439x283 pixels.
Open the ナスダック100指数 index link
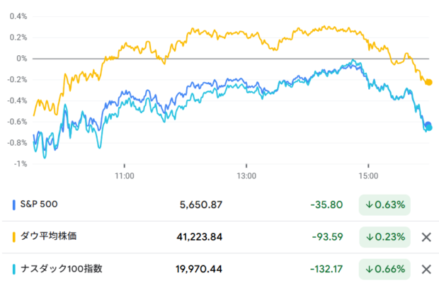click(x=62, y=269)
